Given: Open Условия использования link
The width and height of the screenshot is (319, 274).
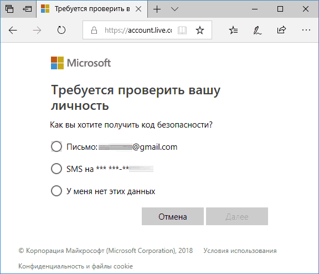Looking at the screenshot, I should [x=240, y=251].
